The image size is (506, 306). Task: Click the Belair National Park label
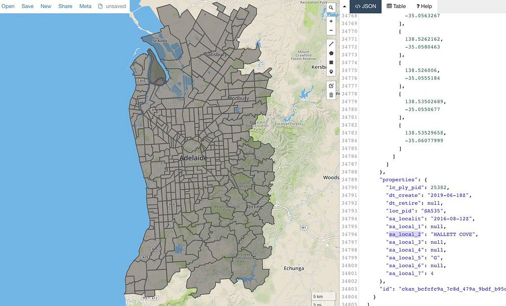[x=227, y=208]
